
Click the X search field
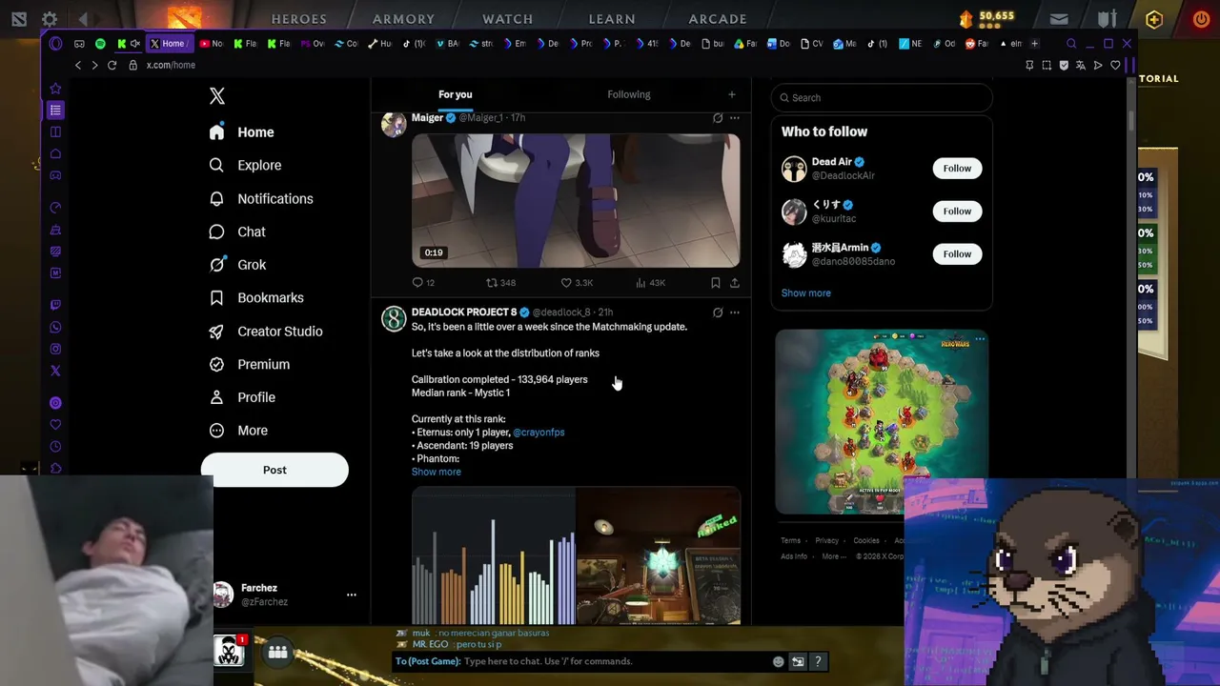coord(882,97)
